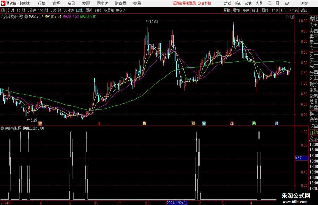Open the 版面 menu
Viewport: 318px width, 205px height.
click(238, 3)
